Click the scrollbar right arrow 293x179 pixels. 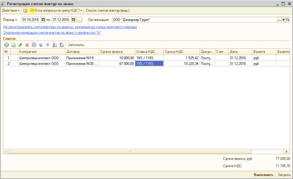[287, 152]
